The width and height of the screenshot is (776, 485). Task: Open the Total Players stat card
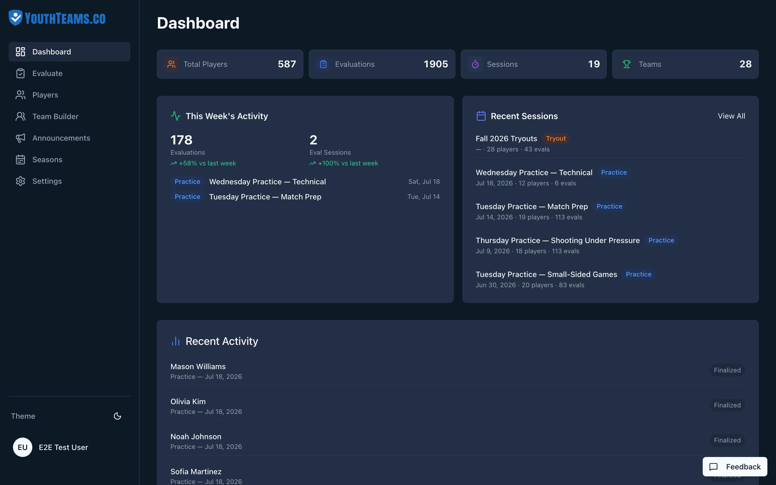click(x=230, y=64)
